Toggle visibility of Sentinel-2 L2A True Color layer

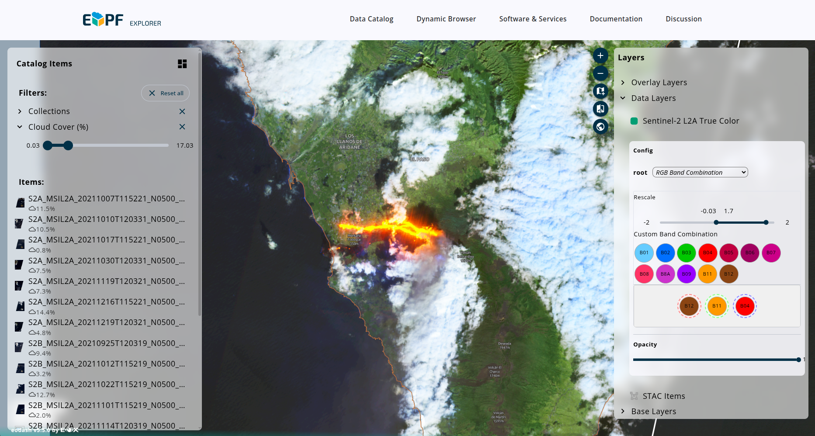tap(634, 121)
